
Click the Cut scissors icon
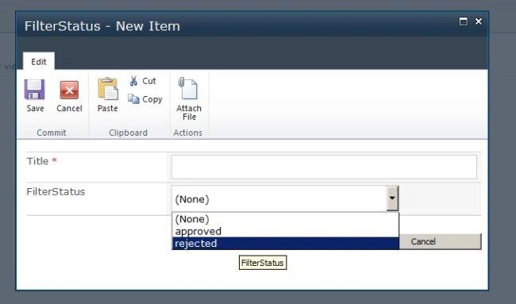click(133, 81)
